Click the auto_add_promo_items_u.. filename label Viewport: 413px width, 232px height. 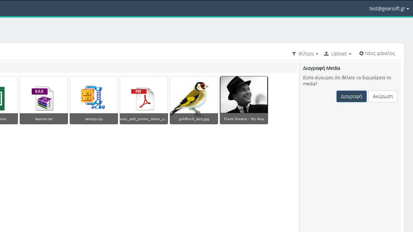click(x=143, y=119)
